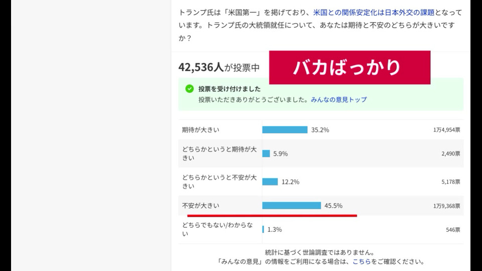The image size is (482, 271).
Task: Click the 投票を受け付けました confirmation heading
Action: coord(229,89)
